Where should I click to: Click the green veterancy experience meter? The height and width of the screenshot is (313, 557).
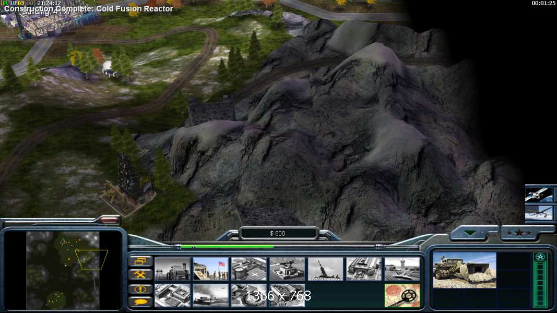click(x=540, y=284)
